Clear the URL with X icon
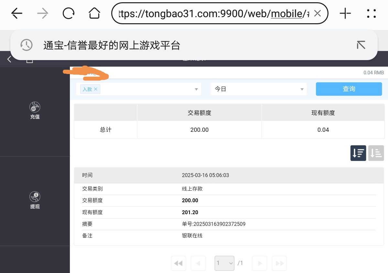The image size is (388, 273). pos(318,13)
